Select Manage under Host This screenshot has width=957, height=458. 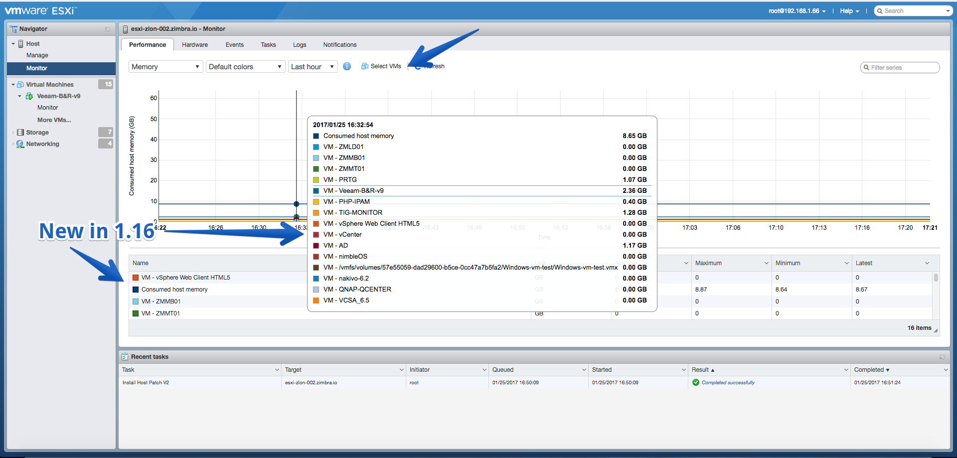click(37, 55)
